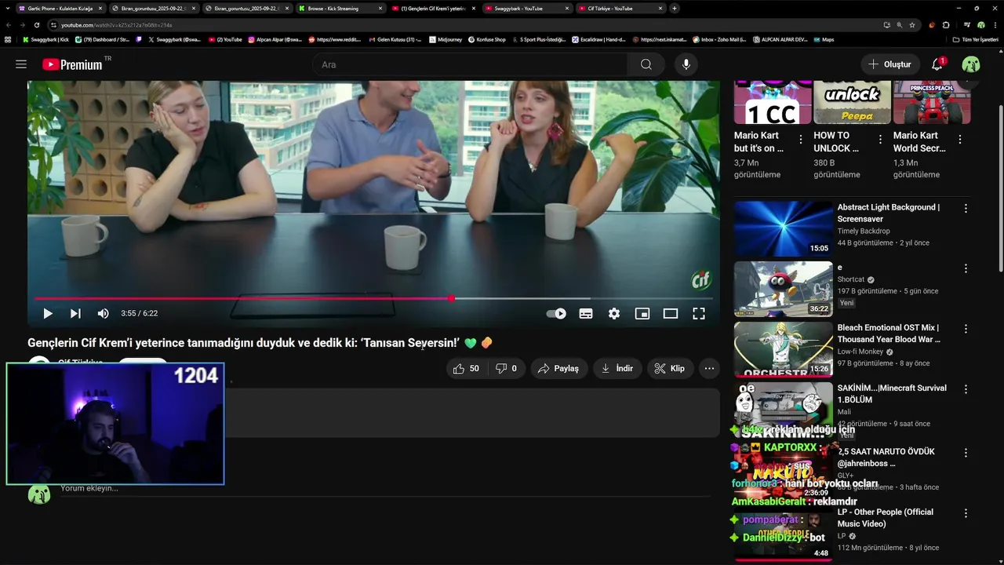Close the Gartic Phone tab

[x=100, y=8]
